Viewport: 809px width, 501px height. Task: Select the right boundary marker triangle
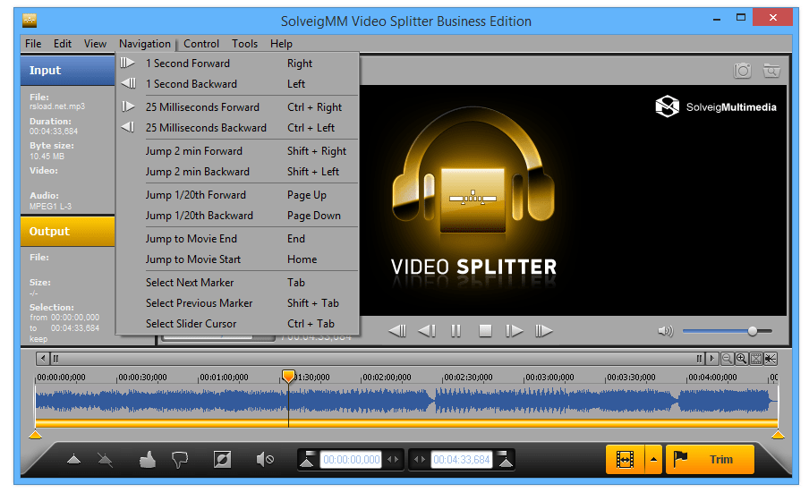coord(778,435)
